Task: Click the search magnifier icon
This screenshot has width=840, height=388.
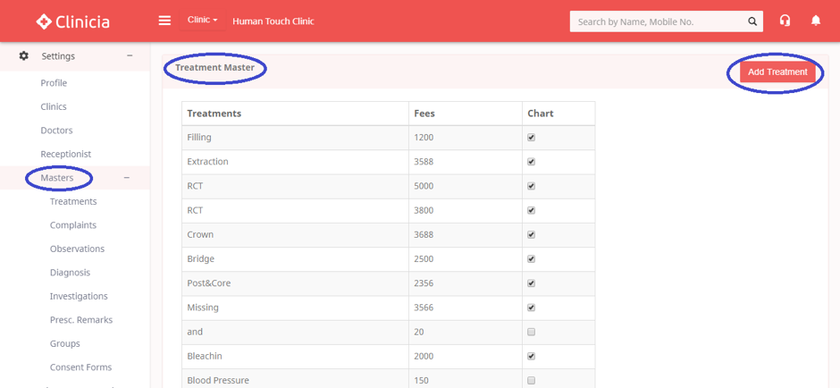Action: [752, 21]
